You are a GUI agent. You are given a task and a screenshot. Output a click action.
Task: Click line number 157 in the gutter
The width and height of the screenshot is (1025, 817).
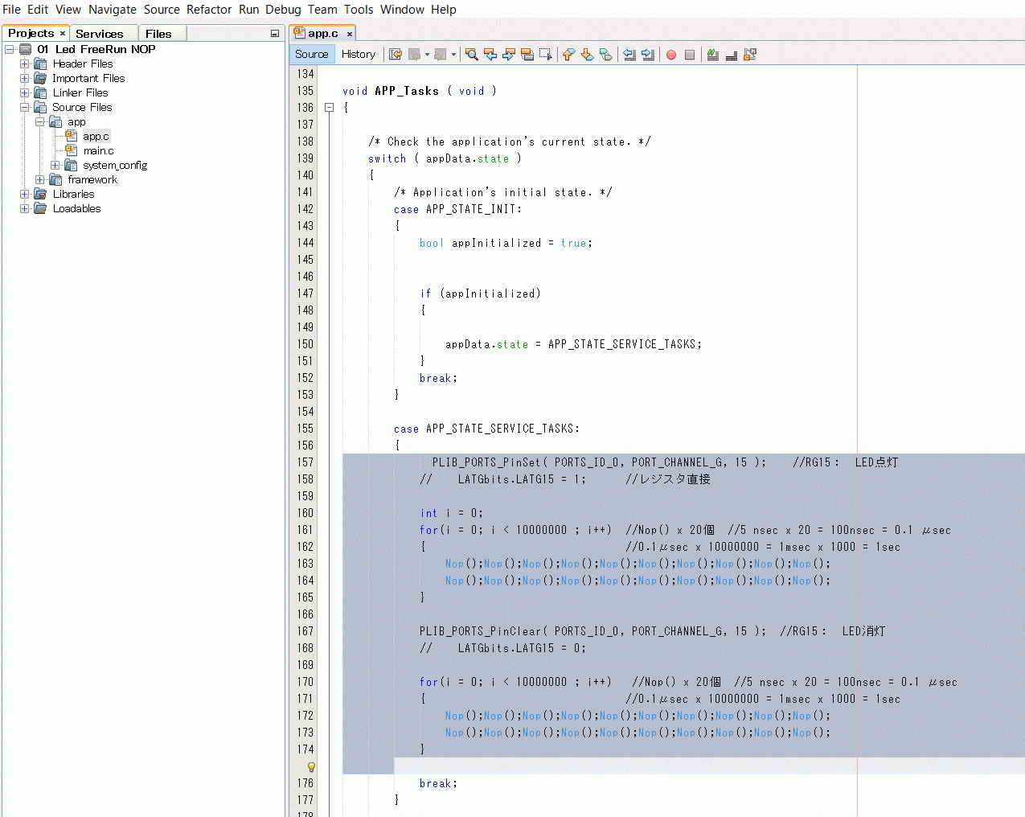coord(305,462)
